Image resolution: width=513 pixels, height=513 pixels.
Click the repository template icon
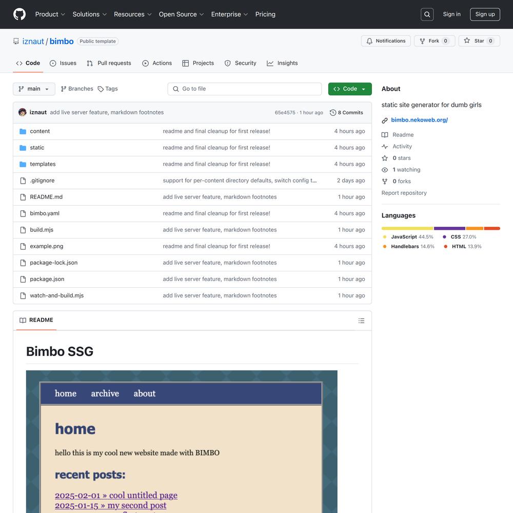(x=16, y=41)
